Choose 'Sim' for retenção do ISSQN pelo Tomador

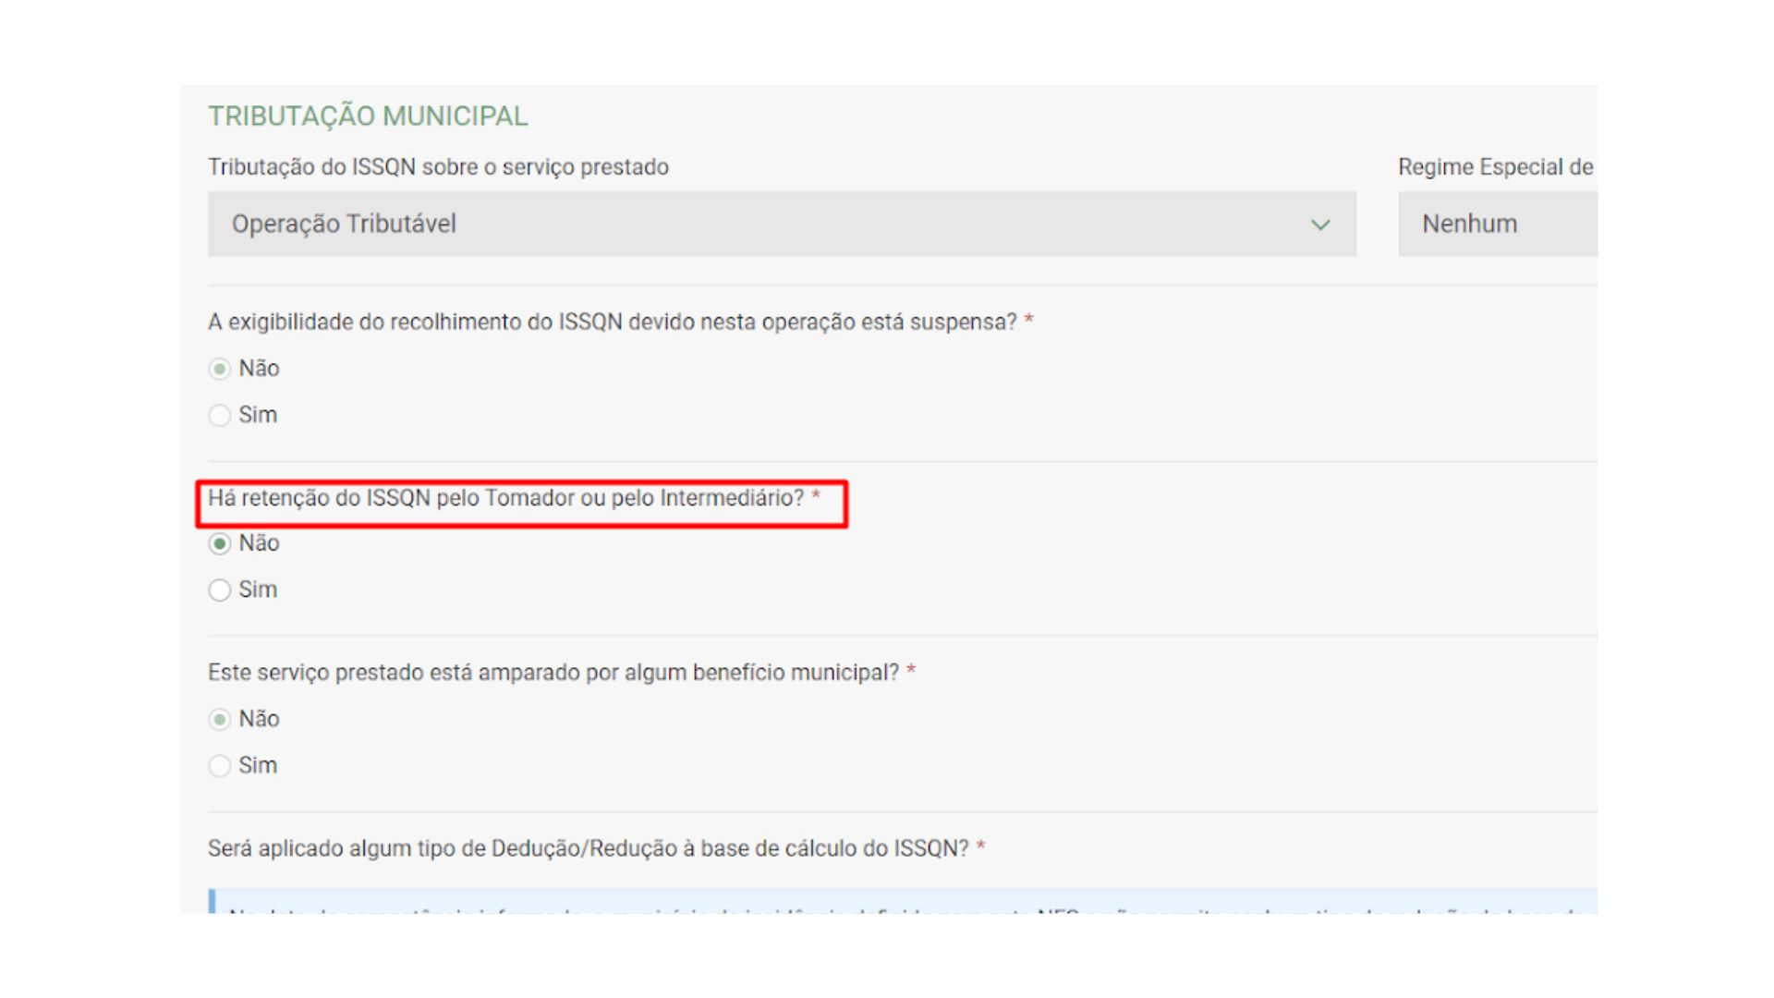[220, 590]
